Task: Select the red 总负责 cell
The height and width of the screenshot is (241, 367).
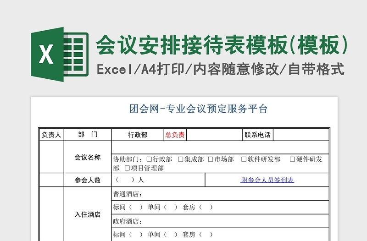Action: pos(175,135)
